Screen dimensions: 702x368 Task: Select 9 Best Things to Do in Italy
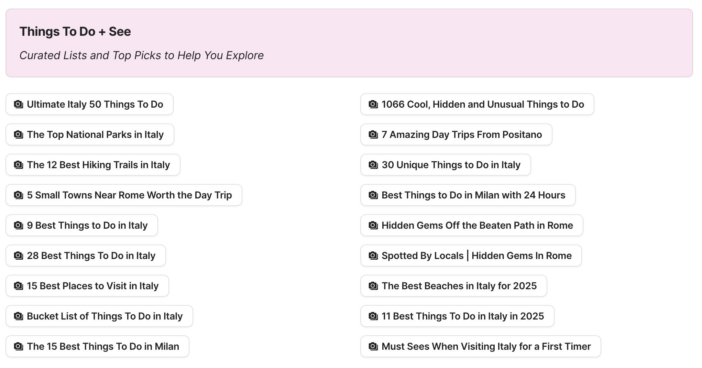[81, 225]
